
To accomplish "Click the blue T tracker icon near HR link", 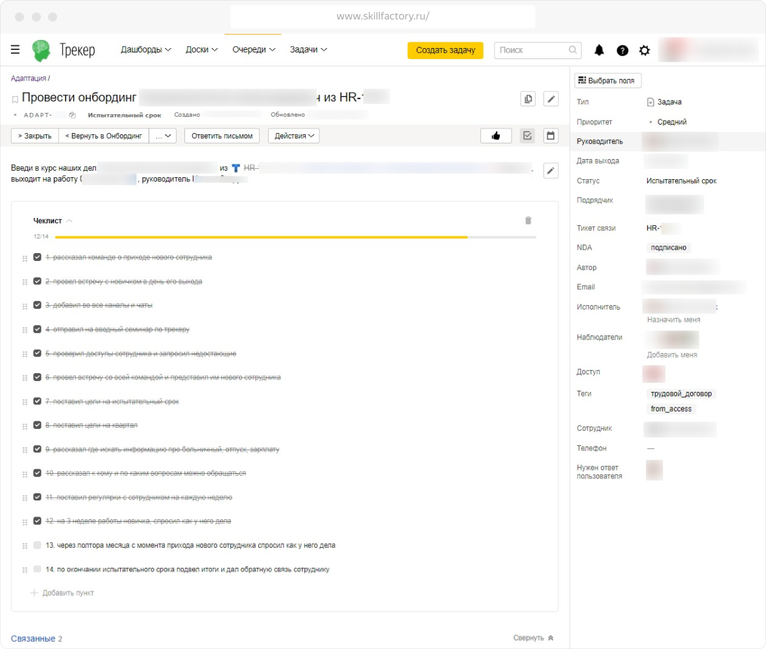I will 236,168.
